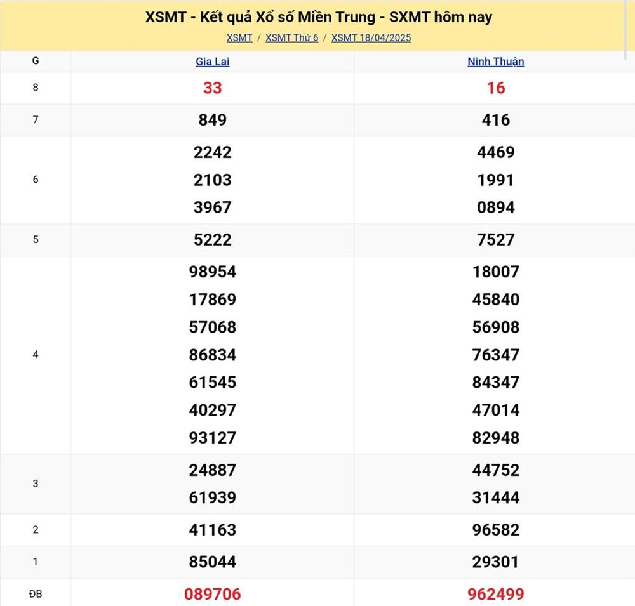
Task: Click the page heading XSMT - Kết quả Xổ số Miền Trung
Action: (x=318, y=17)
